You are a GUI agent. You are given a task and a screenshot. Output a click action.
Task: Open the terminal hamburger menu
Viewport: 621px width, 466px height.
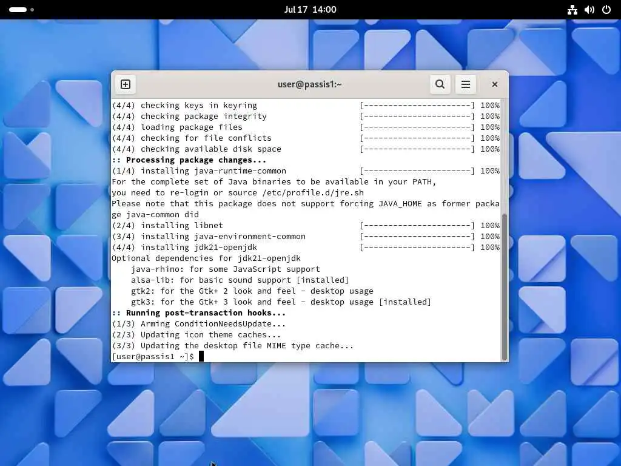tap(466, 84)
